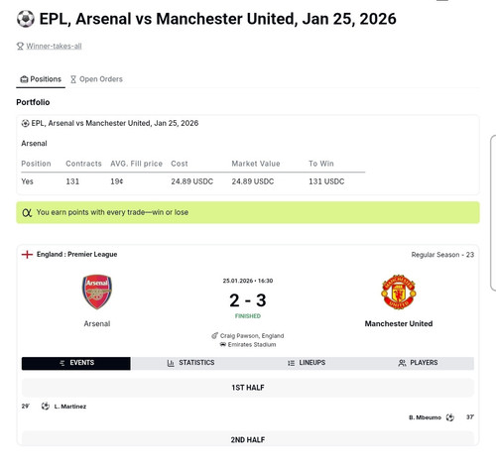
Task: Click the hourglass icon for Open Orders
Action: point(73,79)
